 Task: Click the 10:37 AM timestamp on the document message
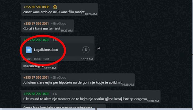pos(87,59)
